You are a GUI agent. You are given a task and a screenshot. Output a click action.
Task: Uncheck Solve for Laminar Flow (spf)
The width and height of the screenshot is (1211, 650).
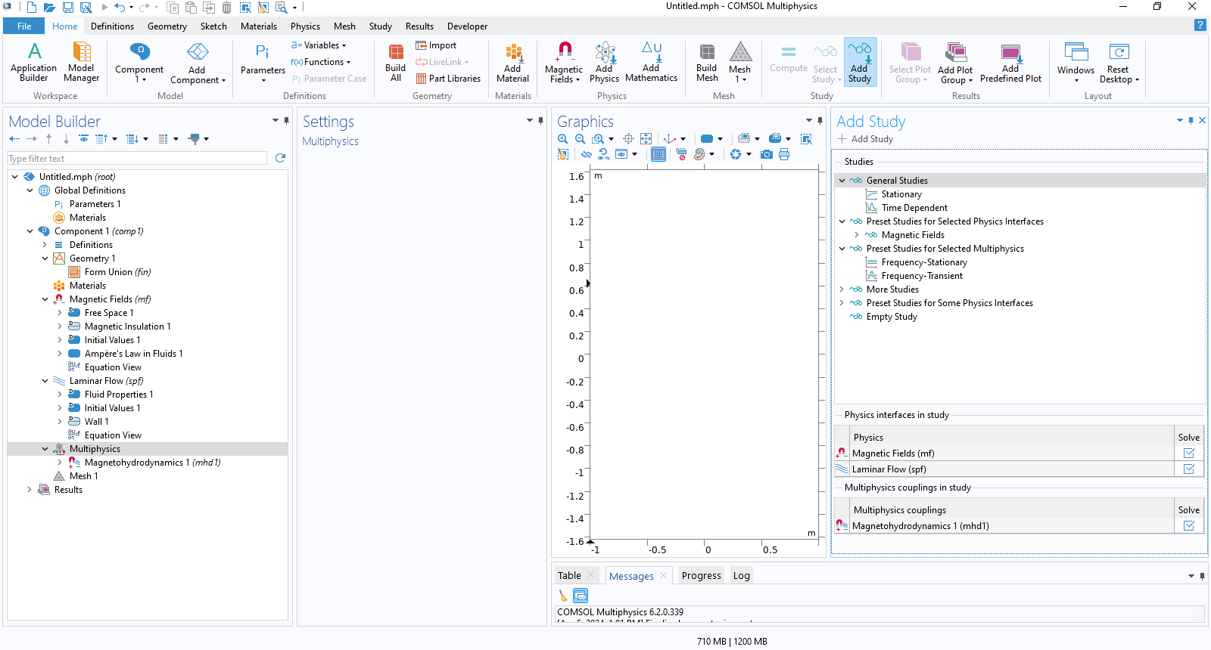click(1188, 469)
